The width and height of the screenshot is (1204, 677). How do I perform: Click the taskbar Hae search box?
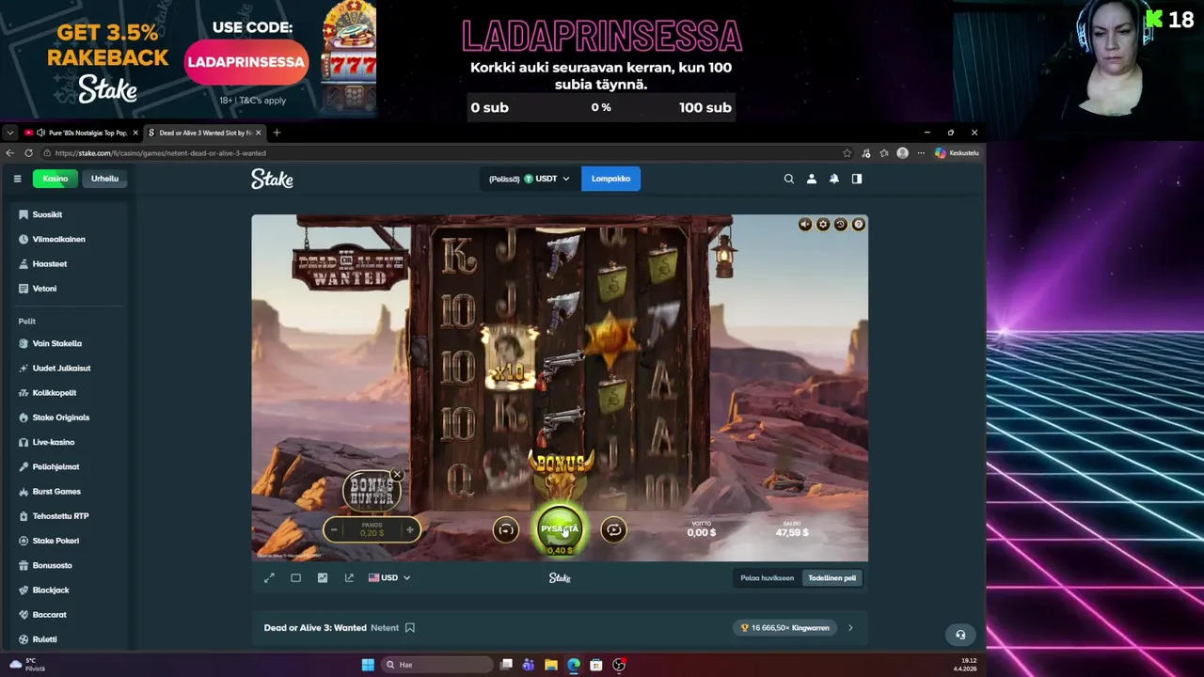(x=437, y=665)
